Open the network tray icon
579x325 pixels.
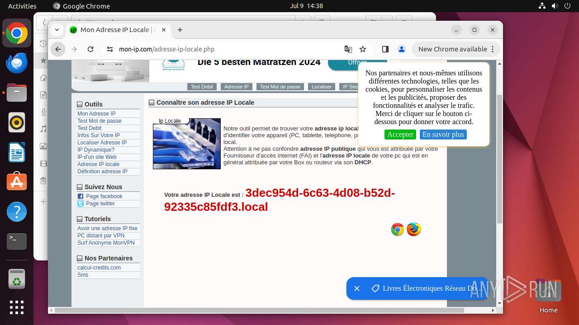pyautogui.click(x=542, y=6)
